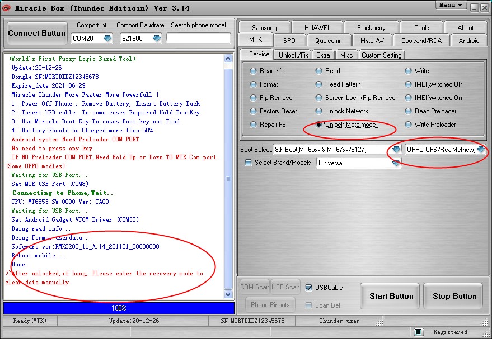This screenshot has height=339, width=492.
Task: Select the Read Preloader radio option
Action: [x=409, y=111]
